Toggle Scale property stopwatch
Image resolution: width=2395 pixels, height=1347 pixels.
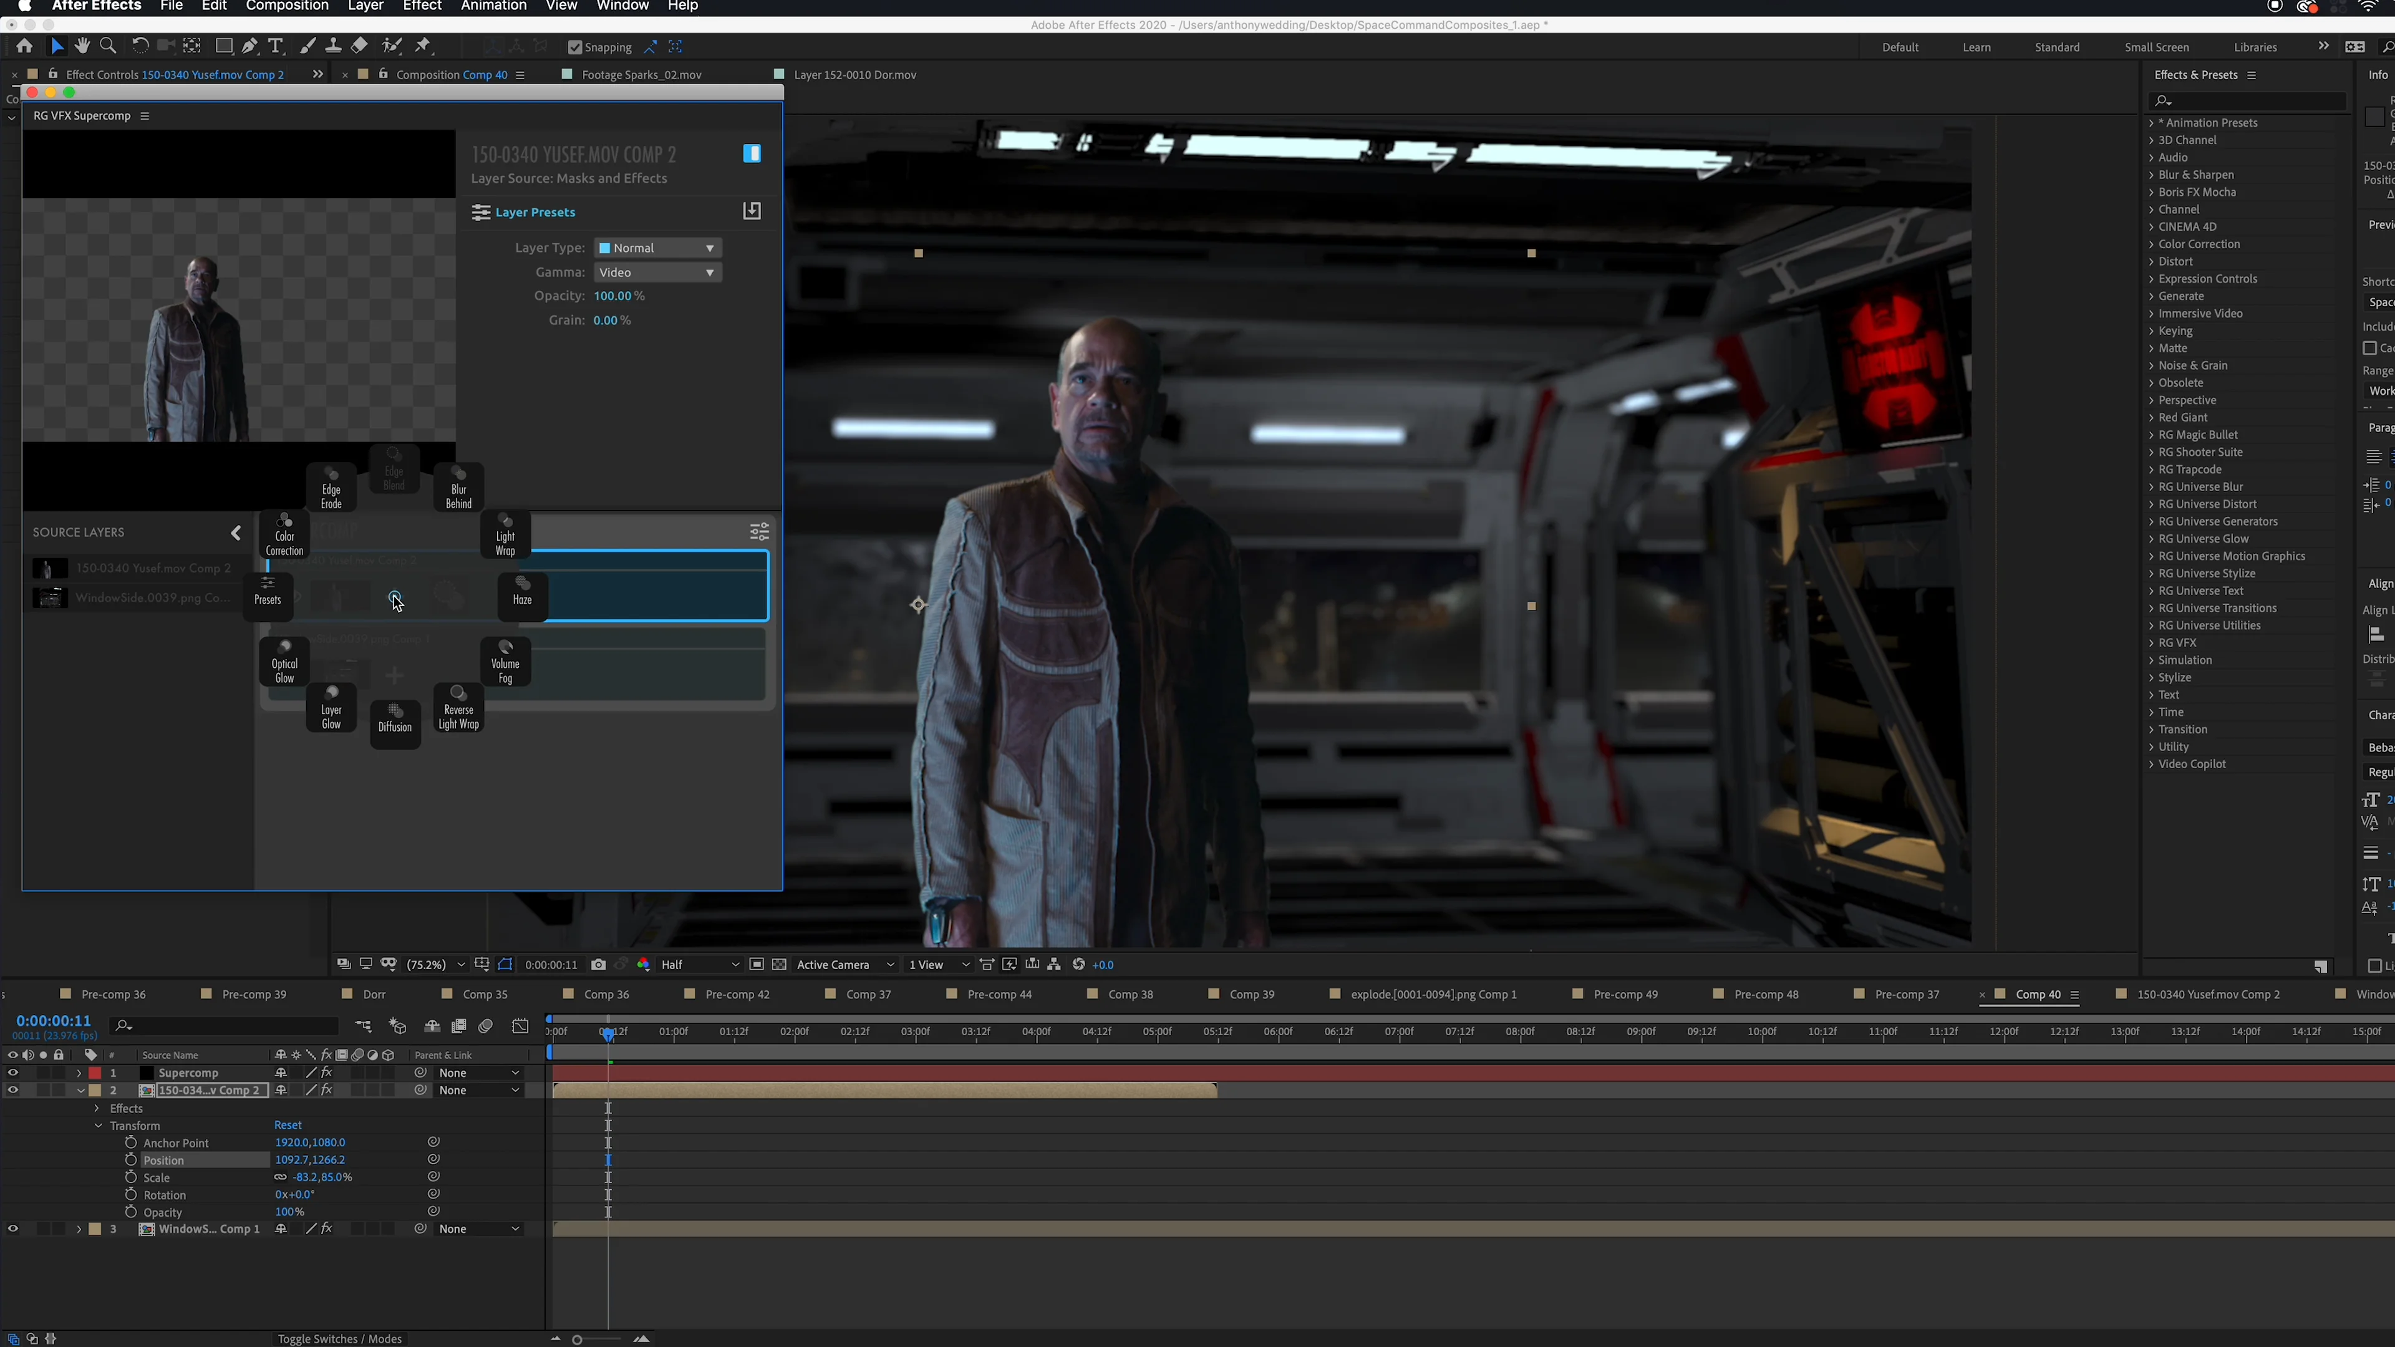[131, 1177]
